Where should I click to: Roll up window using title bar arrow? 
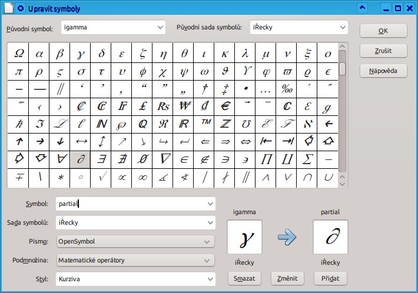click(x=362, y=8)
